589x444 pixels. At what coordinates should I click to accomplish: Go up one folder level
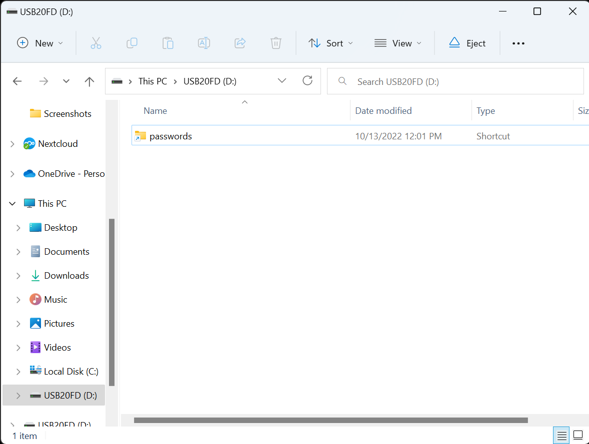click(x=89, y=81)
